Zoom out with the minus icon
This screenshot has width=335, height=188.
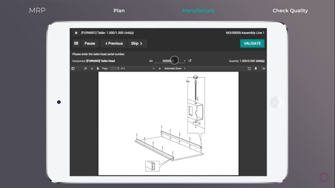(x=153, y=68)
